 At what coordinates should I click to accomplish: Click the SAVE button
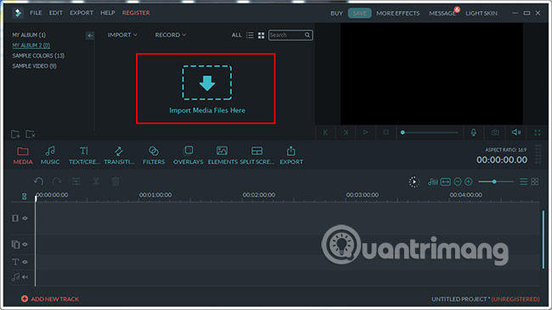pyautogui.click(x=359, y=14)
